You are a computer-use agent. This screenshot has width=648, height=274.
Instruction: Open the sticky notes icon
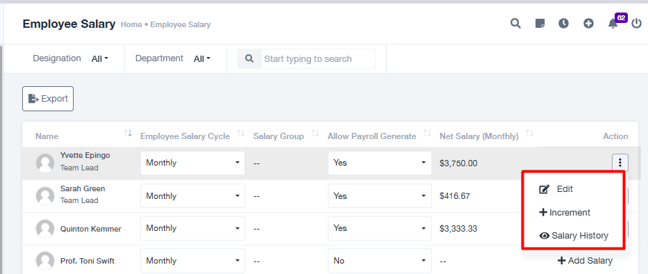point(540,24)
